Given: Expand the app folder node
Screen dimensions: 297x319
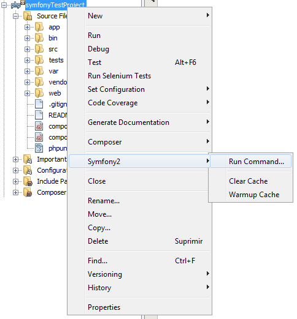Looking at the screenshot, I should click(x=27, y=27).
